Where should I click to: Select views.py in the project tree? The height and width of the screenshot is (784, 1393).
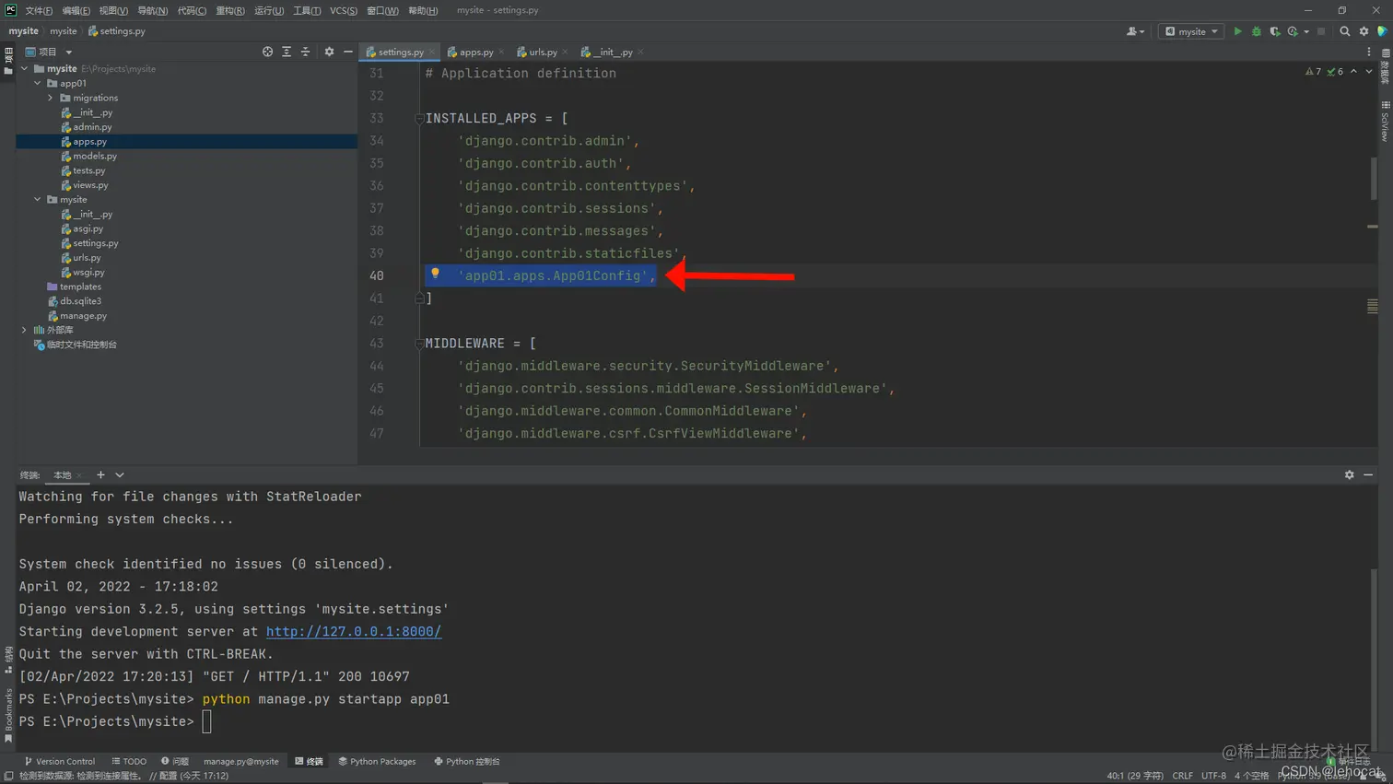click(x=90, y=185)
